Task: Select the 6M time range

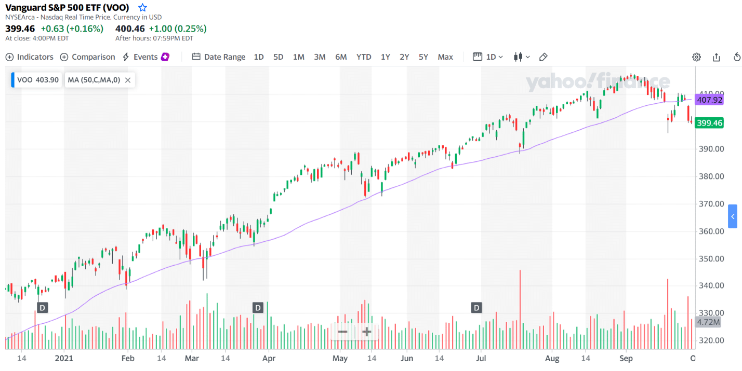Action: 341,57
